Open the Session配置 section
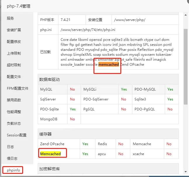 click(x=16, y=135)
